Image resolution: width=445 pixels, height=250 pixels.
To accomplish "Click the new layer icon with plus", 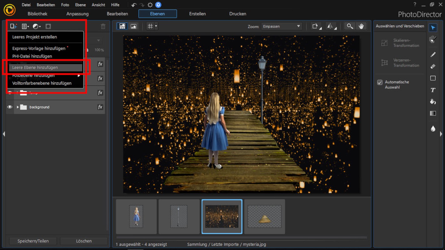I will coord(13,27).
